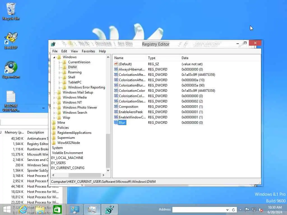Click Description column header in Task Manager
This screenshot has width=287, height=215.
pyautogui.click(x=36, y=132)
